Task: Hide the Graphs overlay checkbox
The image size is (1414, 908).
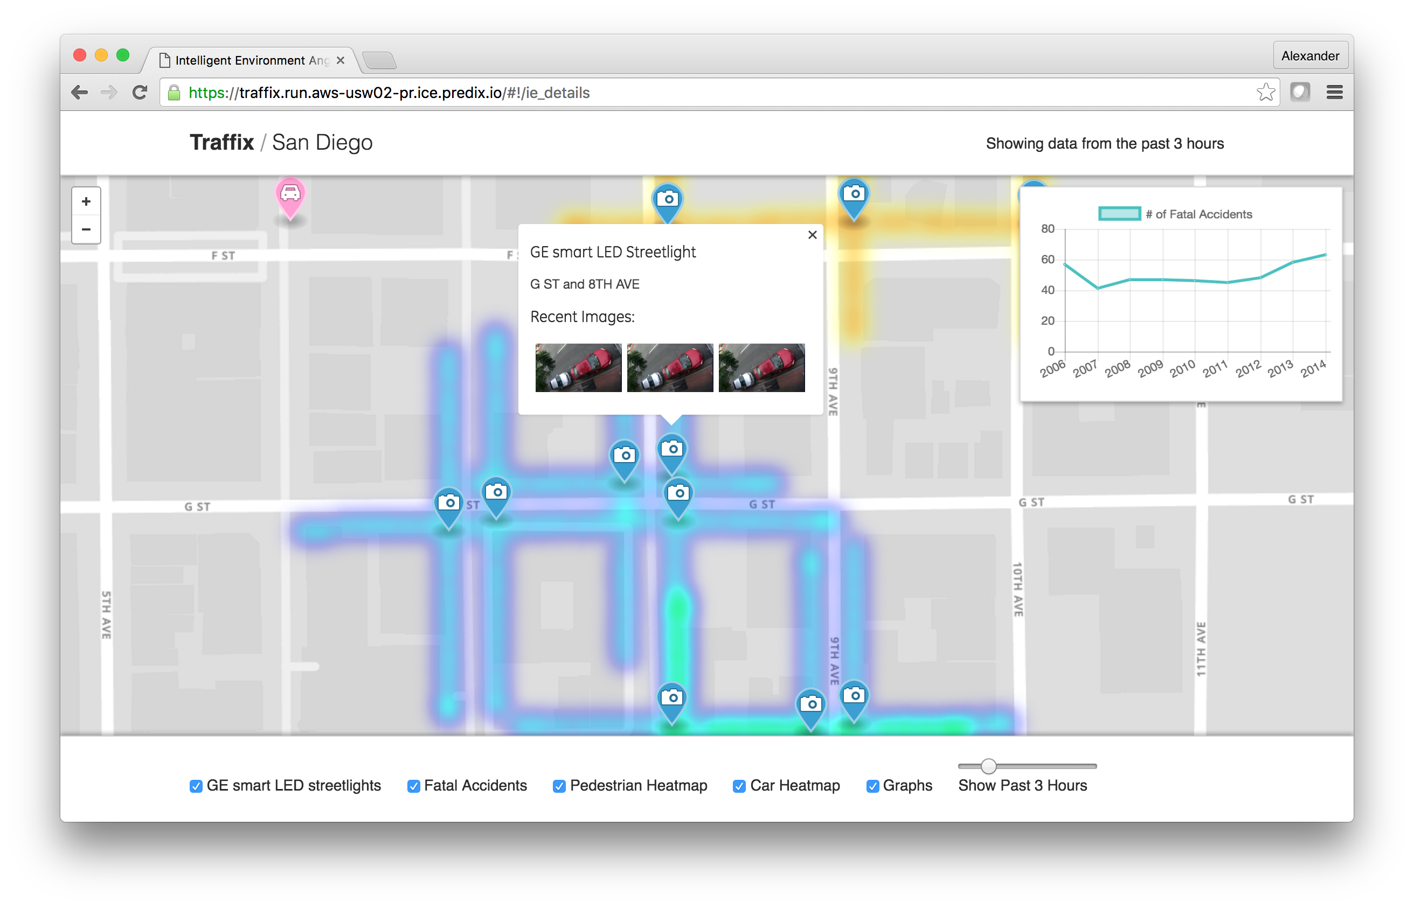Action: [872, 786]
